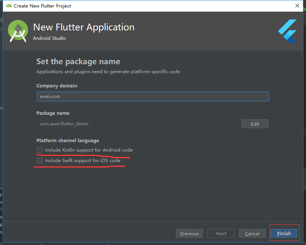
Task: Click the "Set the package name" heading
Action: [78, 62]
